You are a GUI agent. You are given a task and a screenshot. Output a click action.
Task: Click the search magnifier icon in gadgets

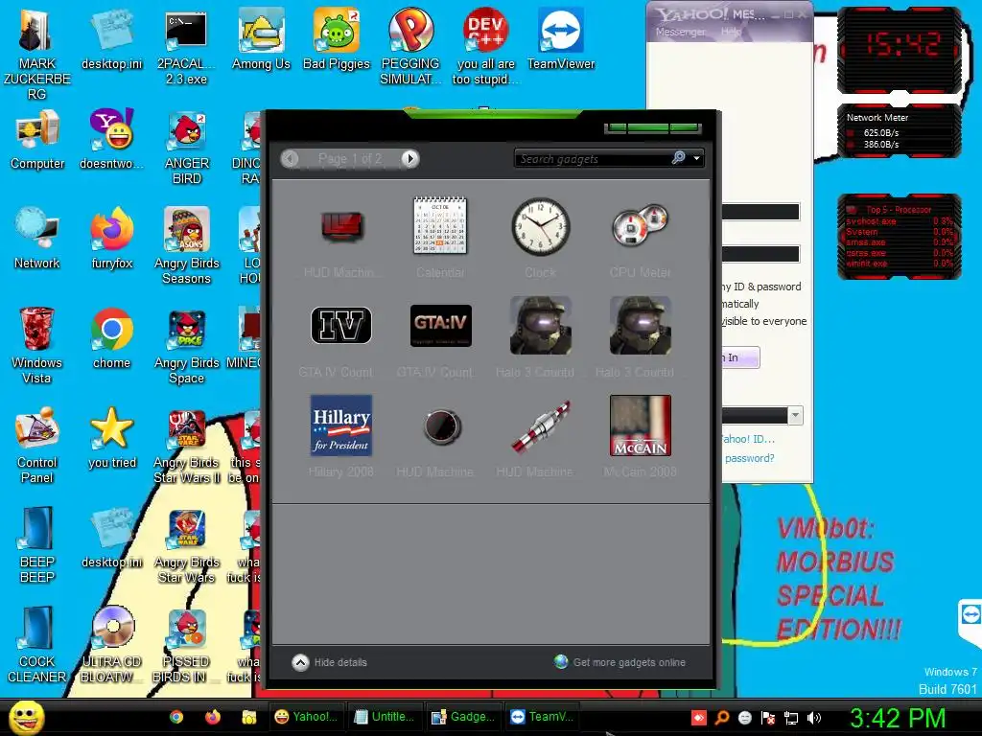pyautogui.click(x=678, y=158)
